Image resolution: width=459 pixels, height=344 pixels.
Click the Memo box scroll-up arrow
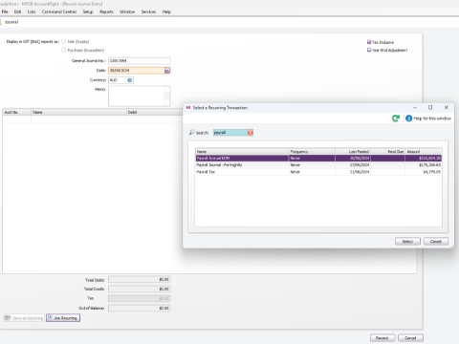(x=167, y=89)
